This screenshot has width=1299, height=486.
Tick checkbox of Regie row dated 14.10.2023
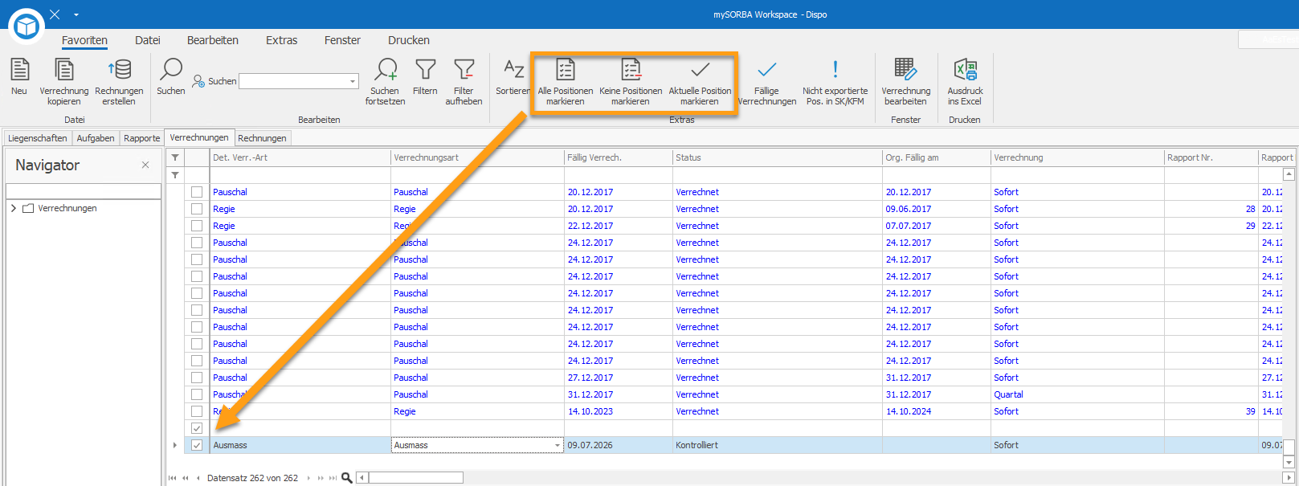[x=197, y=411]
